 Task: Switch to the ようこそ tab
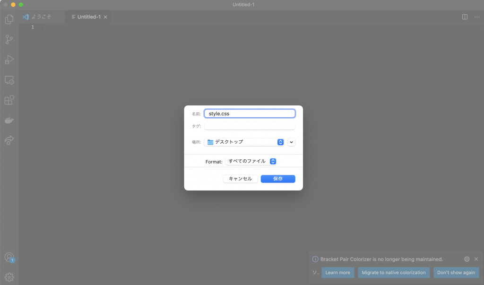(37, 17)
